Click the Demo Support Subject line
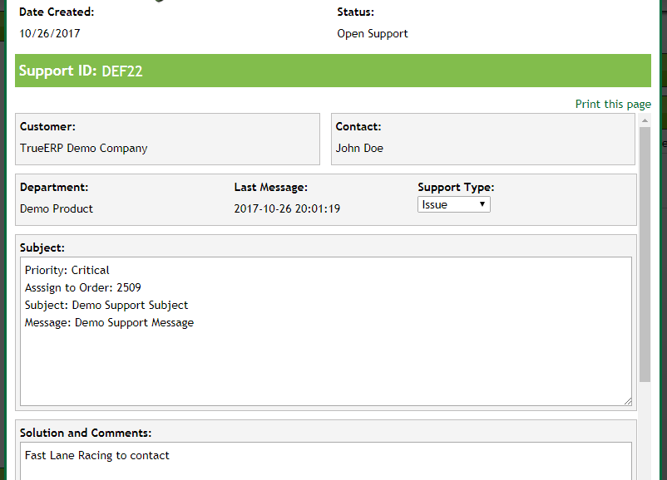The image size is (667, 480). coord(106,305)
